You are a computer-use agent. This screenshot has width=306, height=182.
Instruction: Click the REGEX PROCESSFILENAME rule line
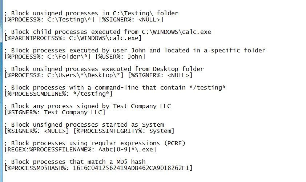click(x=80, y=150)
